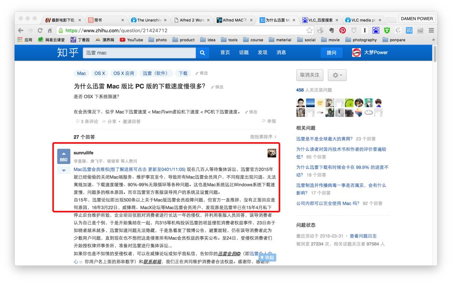Switch to the VLC_百度搜索 tab
This screenshot has height=283, width=452.
tap(320, 20)
